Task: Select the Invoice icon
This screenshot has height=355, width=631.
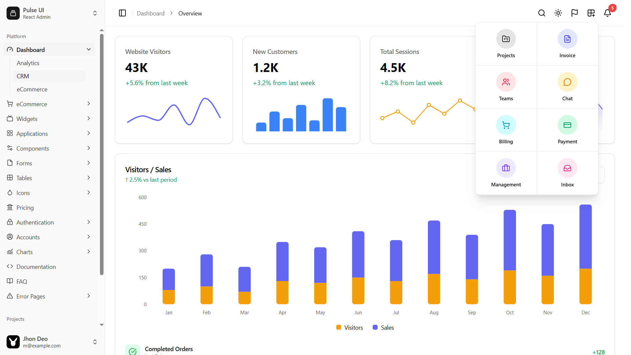Action: click(x=567, y=43)
